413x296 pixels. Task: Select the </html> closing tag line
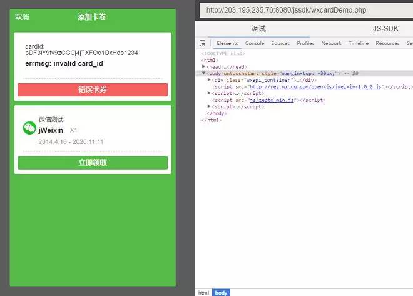(212, 120)
